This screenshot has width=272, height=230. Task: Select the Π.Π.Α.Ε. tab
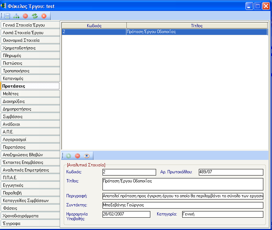(x=30, y=177)
